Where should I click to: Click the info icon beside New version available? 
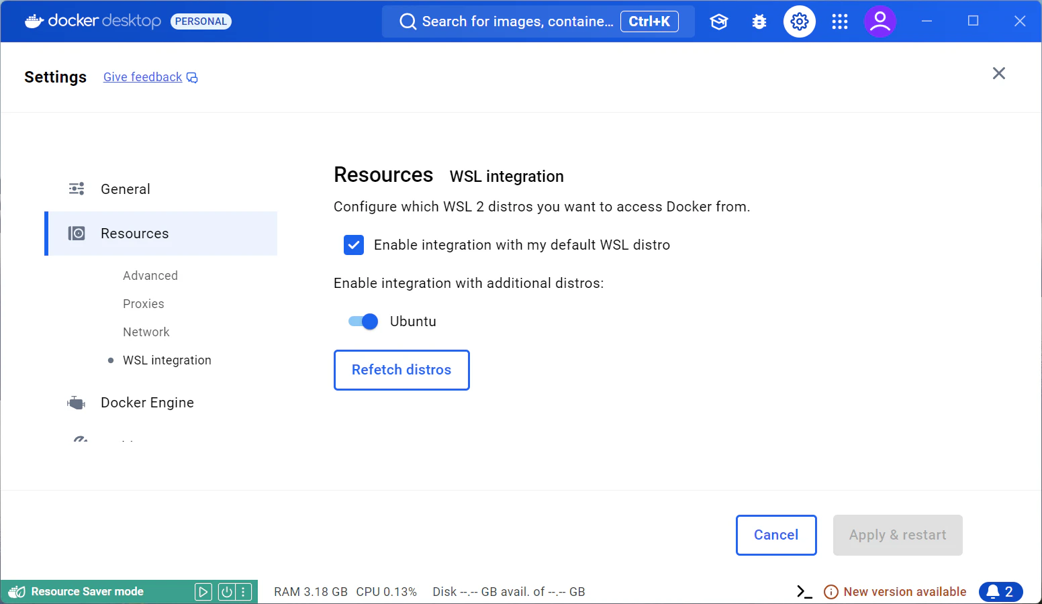click(831, 592)
